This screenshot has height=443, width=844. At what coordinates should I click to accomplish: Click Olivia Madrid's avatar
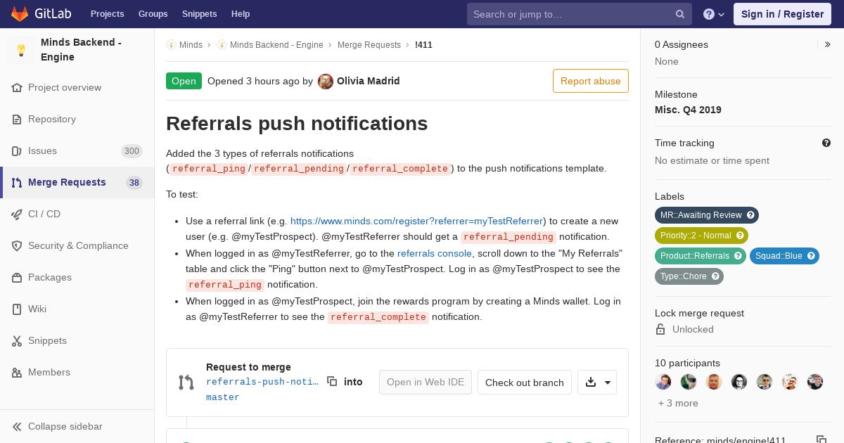(x=326, y=82)
